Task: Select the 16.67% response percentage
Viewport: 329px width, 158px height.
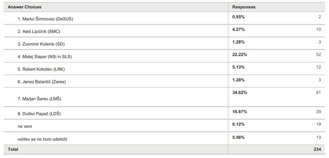Action: pos(240,112)
